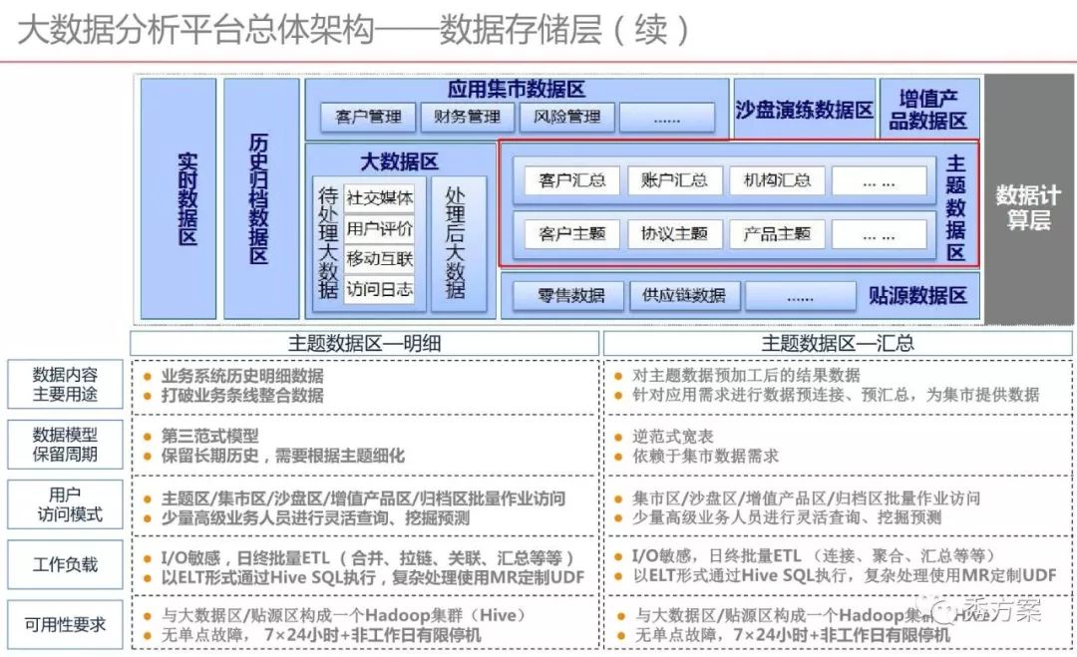The height and width of the screenshot is (657, 1077).
Task: Select the 客户管理 box
Action: click(x=368, y=117)
